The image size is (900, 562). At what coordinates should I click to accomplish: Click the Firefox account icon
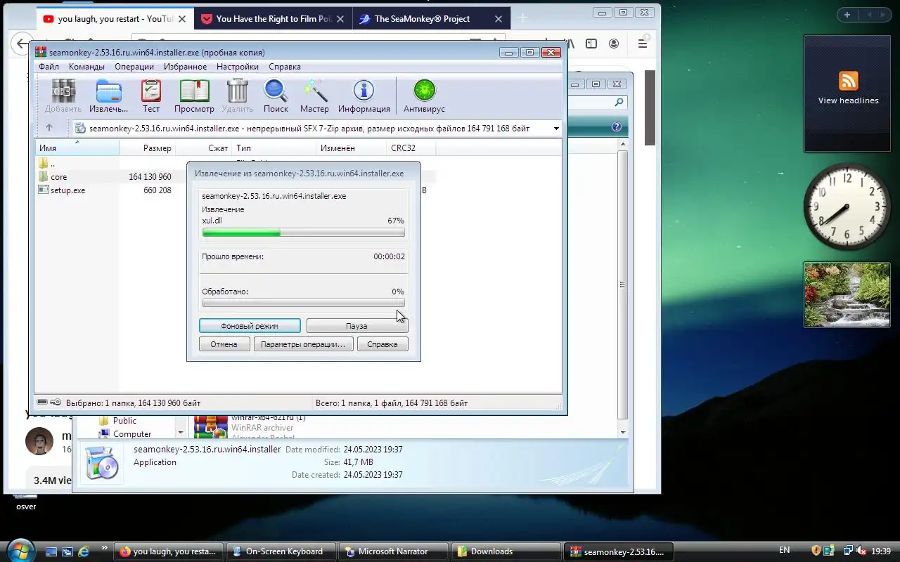point(614,44)
